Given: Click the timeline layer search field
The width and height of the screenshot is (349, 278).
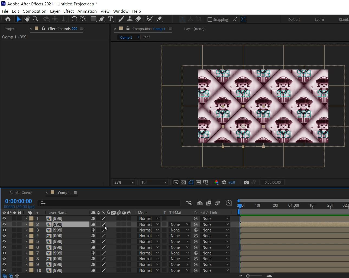Looking at the screenshot, I should click(109, 203).
